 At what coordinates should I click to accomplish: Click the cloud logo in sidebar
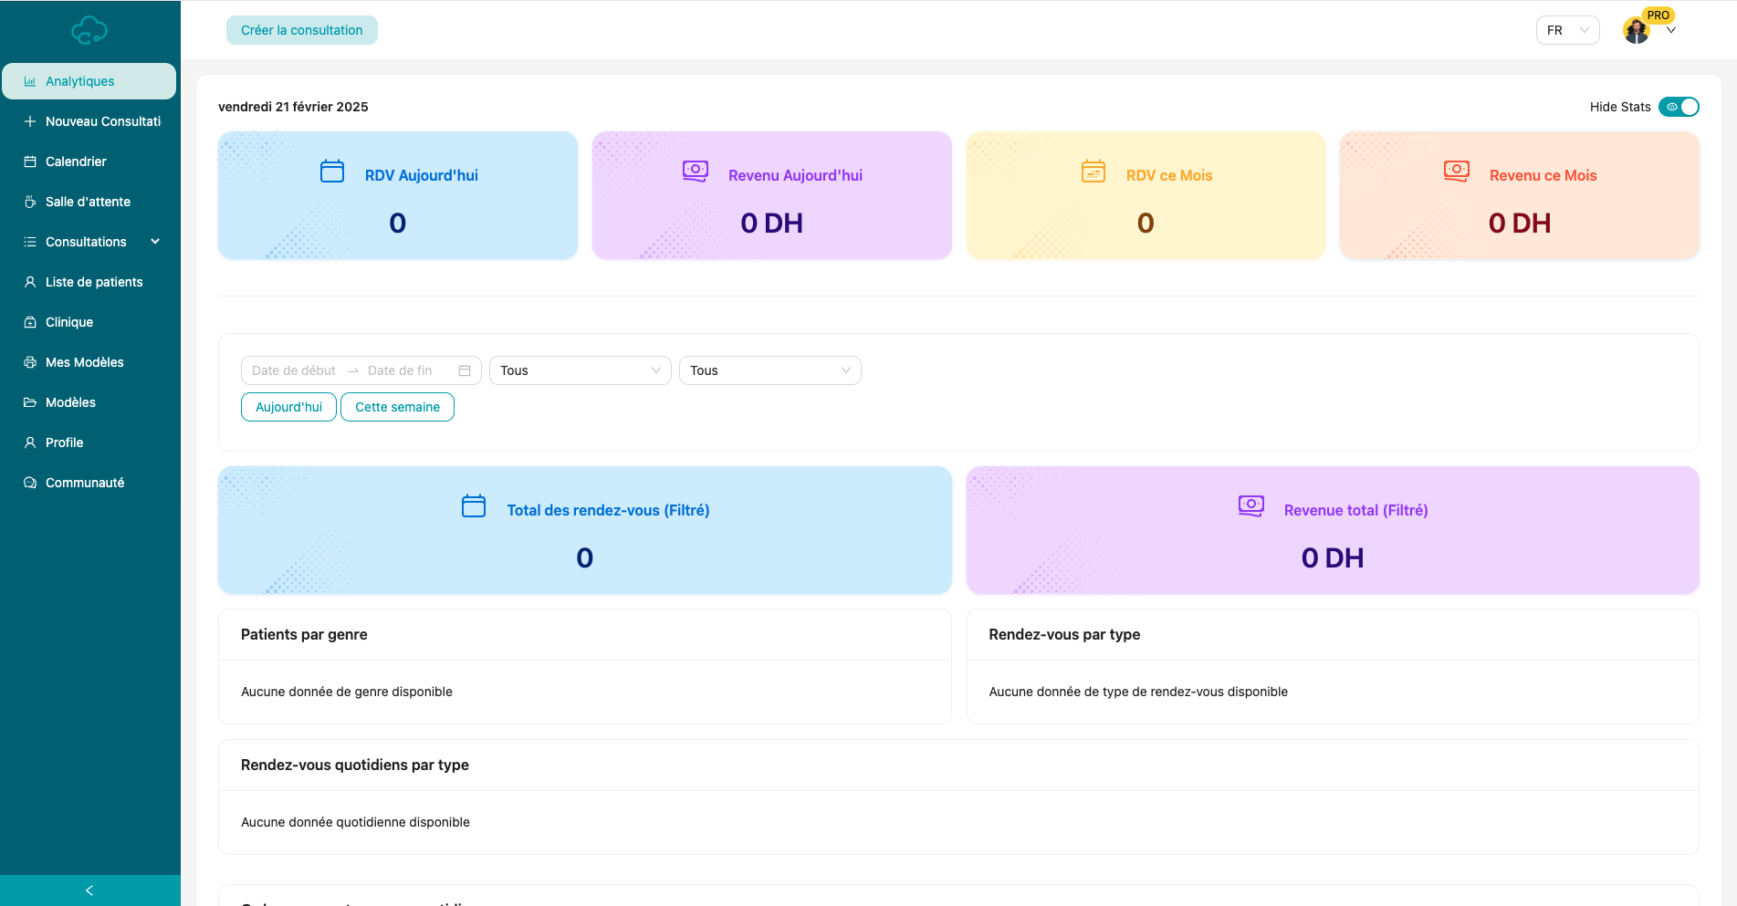tap(89, 31)
